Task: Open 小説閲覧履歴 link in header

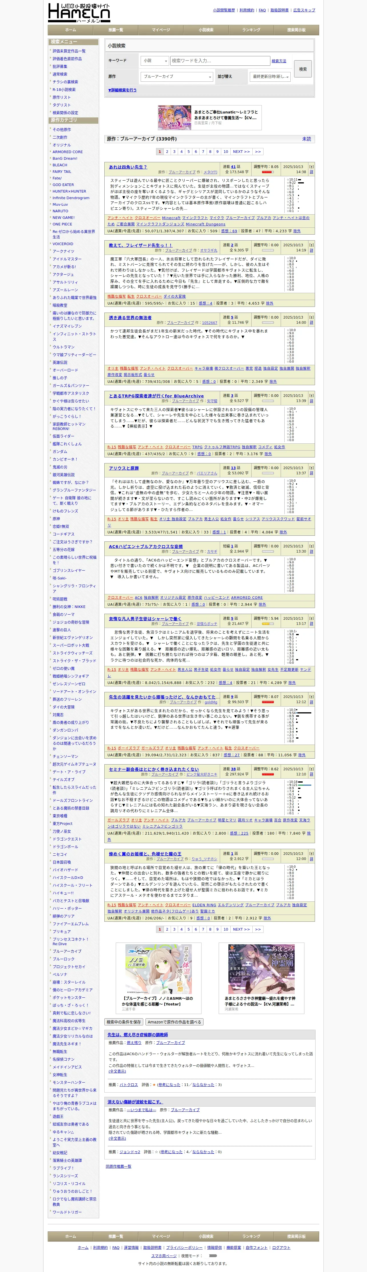Action: (x=224, y=10)
